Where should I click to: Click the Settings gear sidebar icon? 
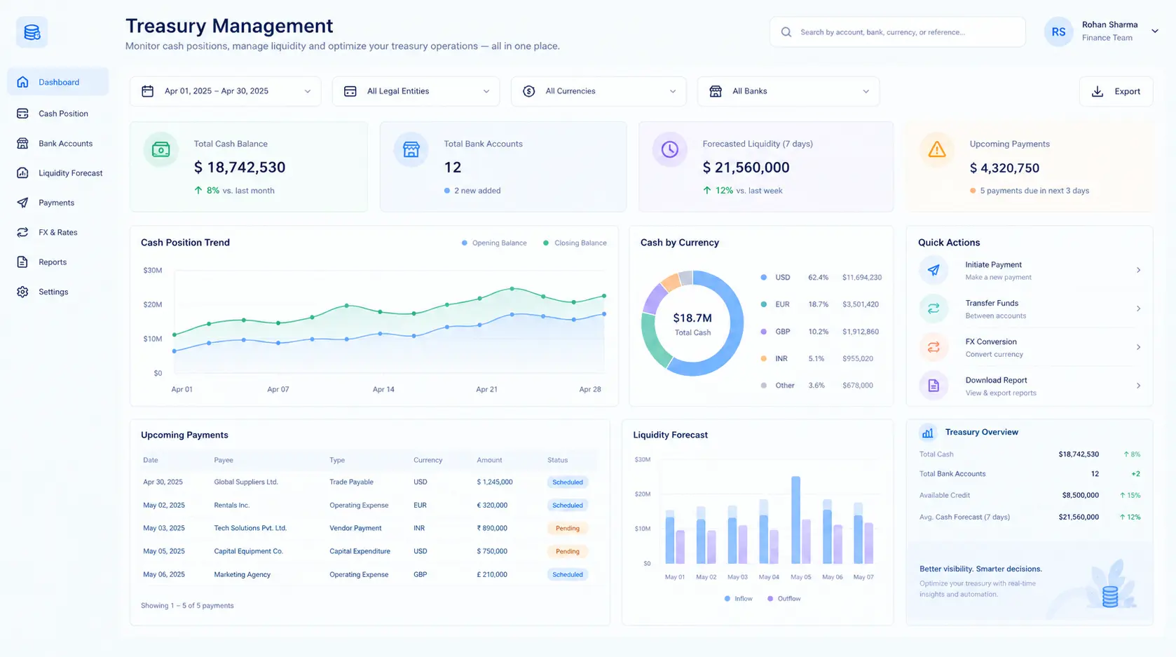point(22,292)
